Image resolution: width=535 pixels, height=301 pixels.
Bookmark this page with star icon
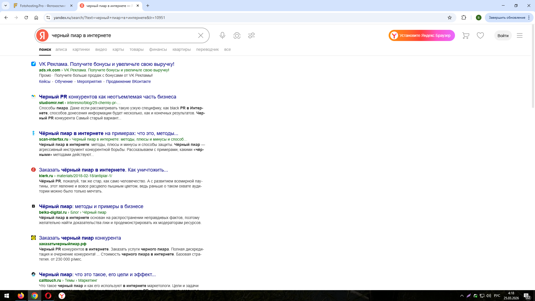click(x=450, y=18)
